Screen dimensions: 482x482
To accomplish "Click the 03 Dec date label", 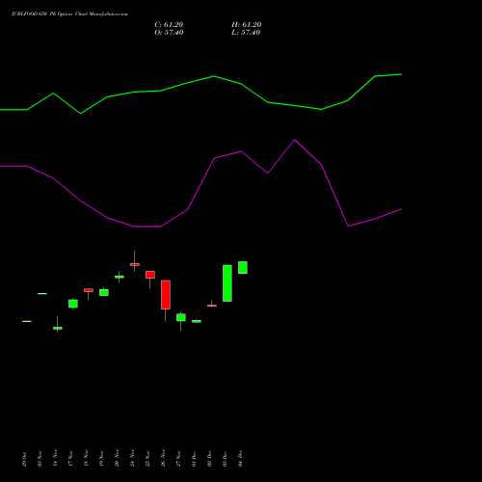I will 225,459.
